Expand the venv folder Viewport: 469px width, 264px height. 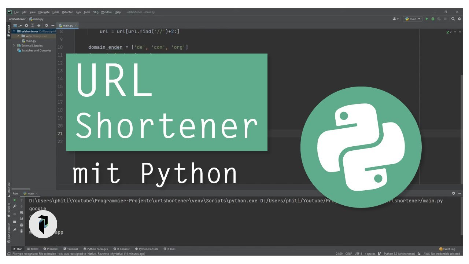point(18,36)
